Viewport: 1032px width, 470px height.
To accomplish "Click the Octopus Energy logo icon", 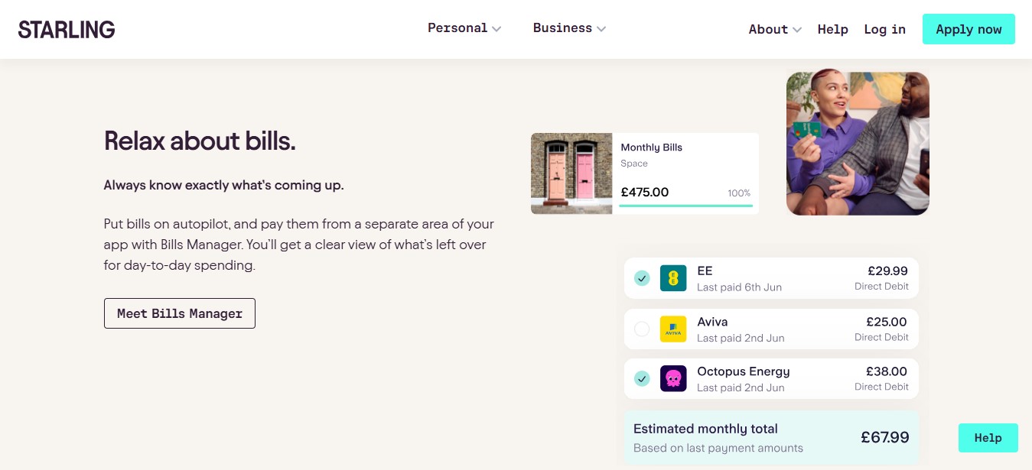I will pos(673,378).
